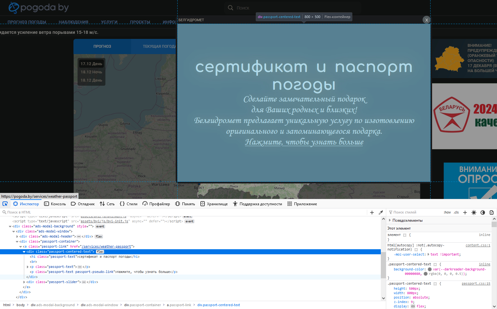This screenshot has height=309, width=497.
Task: Click the rgba(0, 0, 0, 0.5) color swatch
Action: 425,274
